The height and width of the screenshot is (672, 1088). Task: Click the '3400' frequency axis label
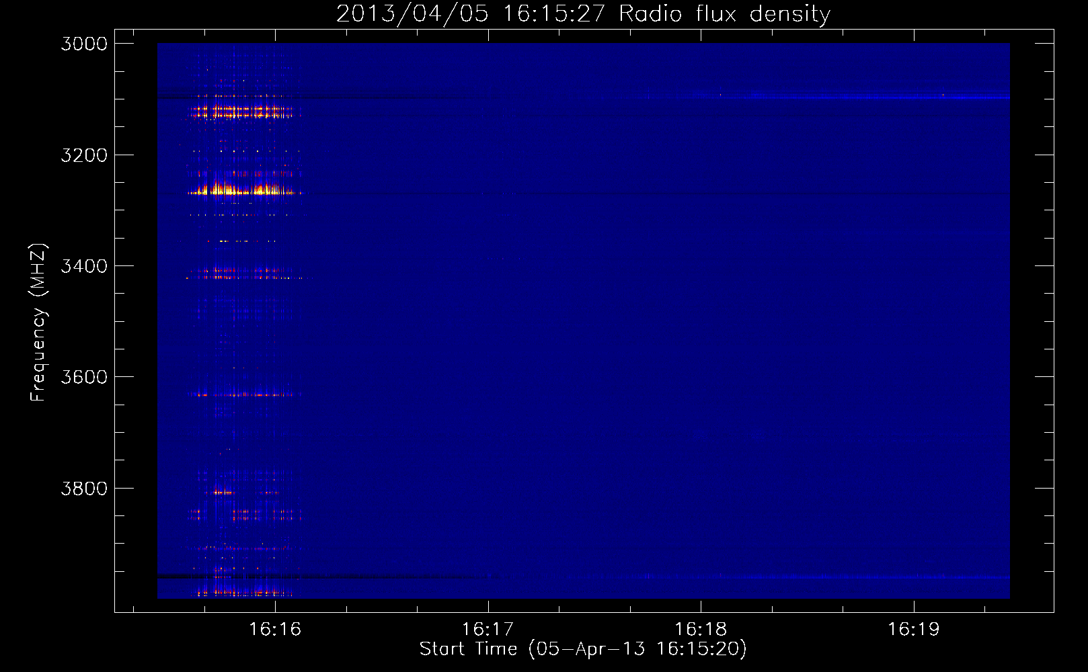click(84, 266)
